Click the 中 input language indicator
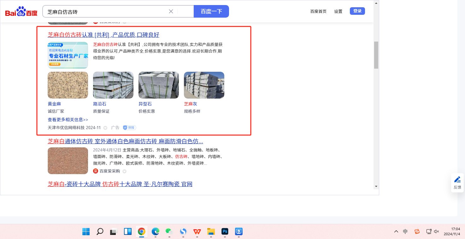Screen dimensions: 465x239 point(405,231)
